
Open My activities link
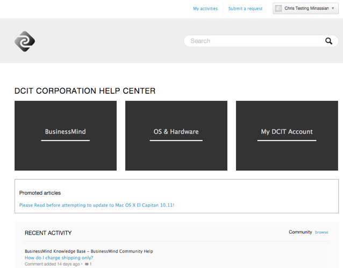coord(205,9)
